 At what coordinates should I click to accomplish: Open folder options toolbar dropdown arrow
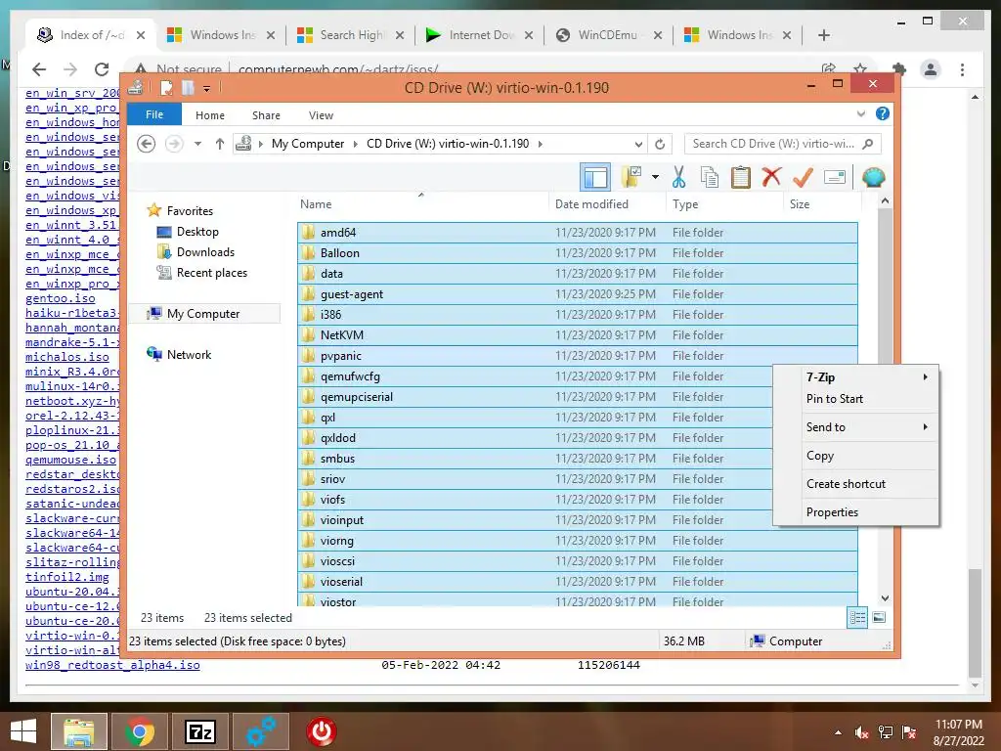[655, 177]
